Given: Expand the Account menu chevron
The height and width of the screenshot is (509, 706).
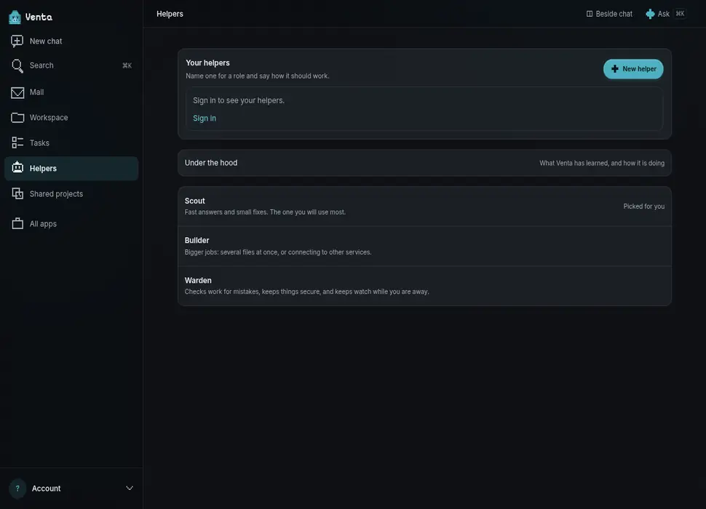Looking at the screenshot, I should pyautogui.click(x=130, y=489).
